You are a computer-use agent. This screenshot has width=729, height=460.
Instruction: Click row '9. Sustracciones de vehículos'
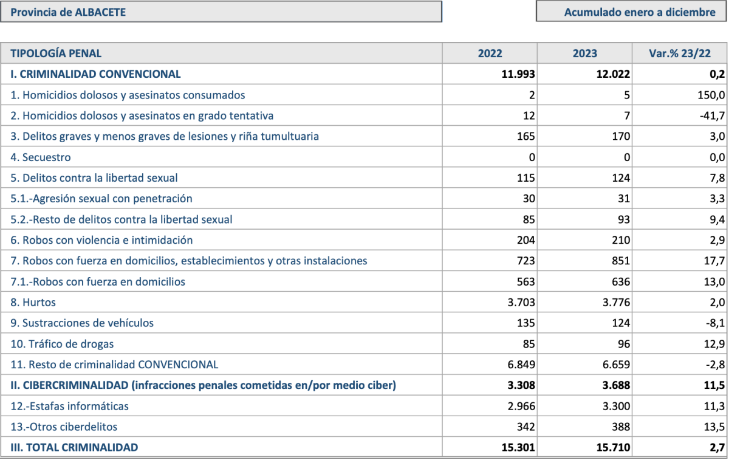(x=364, y=322)
